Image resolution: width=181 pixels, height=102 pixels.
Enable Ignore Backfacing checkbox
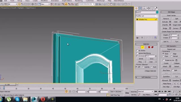(x=137, y=53)
